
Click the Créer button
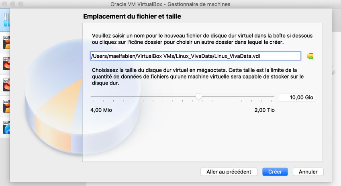click(x=275, y=172)
